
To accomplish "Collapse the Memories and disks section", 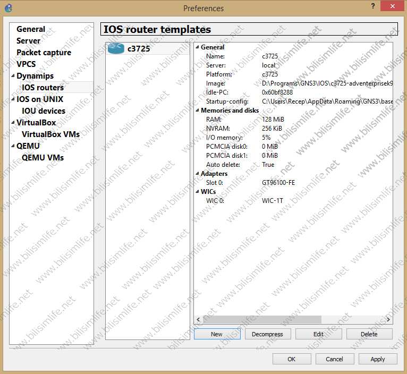I will click(x=197, y=110).
